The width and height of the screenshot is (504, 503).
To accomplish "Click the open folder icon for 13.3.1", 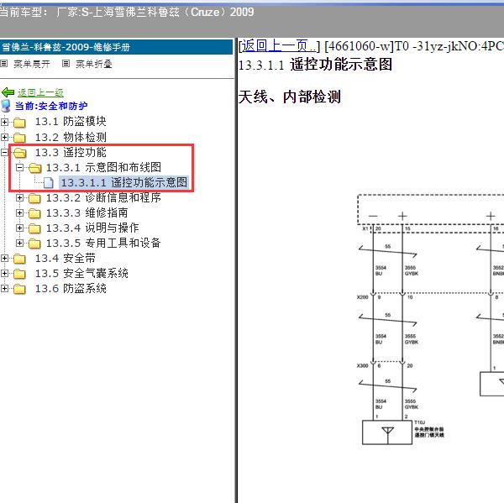I will click(x=35, y=168).
